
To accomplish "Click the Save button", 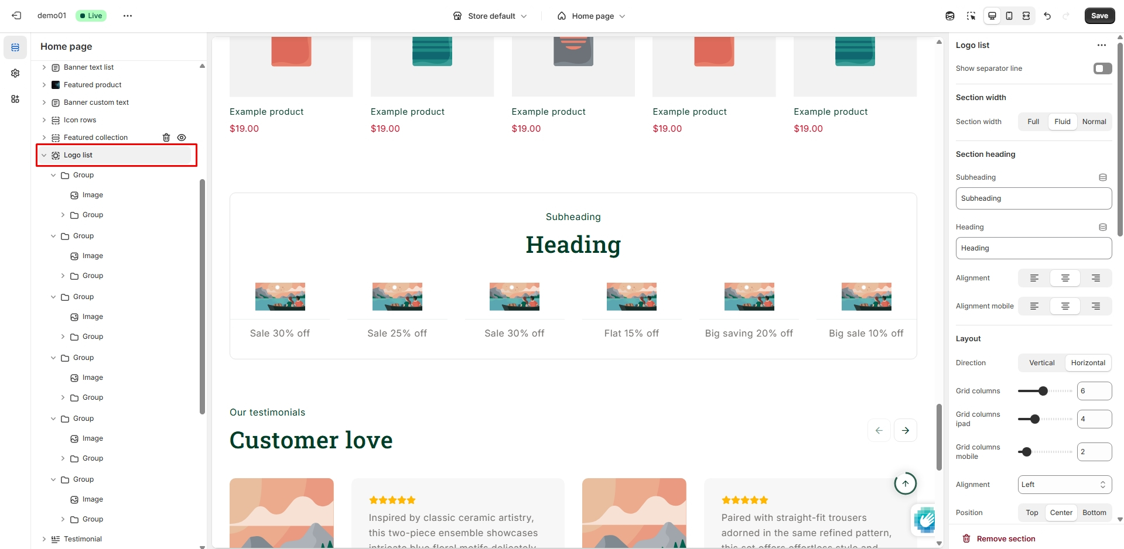I will click(x=1099, y=16).
